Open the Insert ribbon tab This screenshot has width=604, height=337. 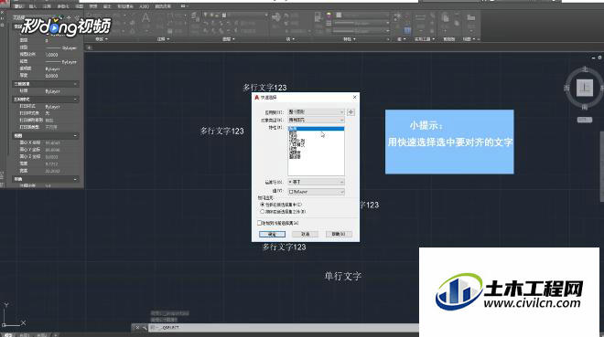pyautogui.click(x=33, y=6)
